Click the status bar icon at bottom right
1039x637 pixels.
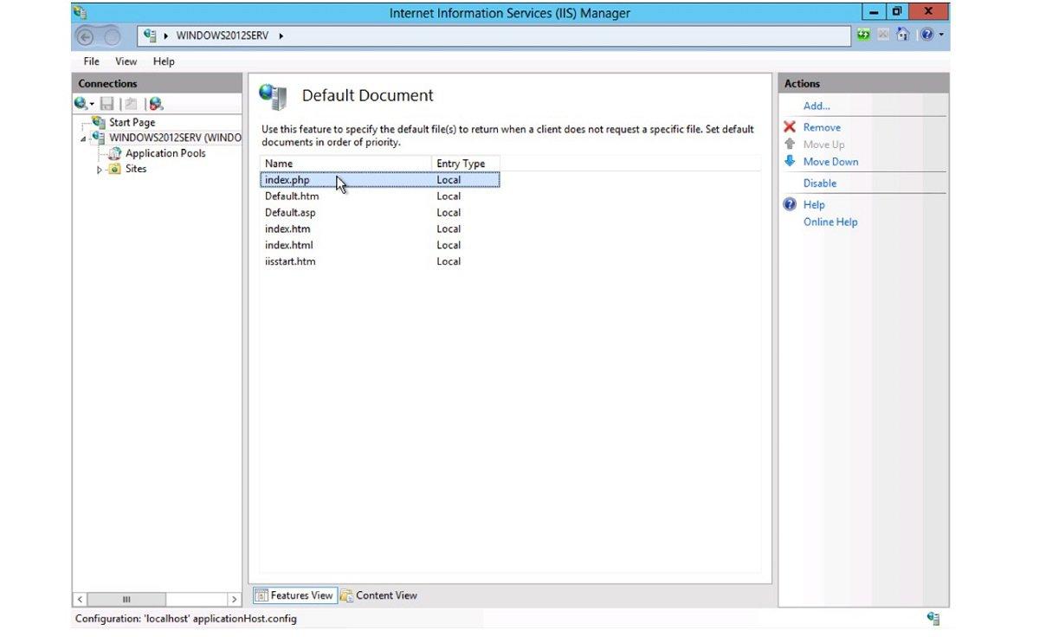(933, 618)
